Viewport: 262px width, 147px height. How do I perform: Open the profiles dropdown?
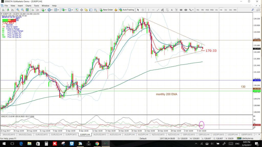tap(70, 10)
